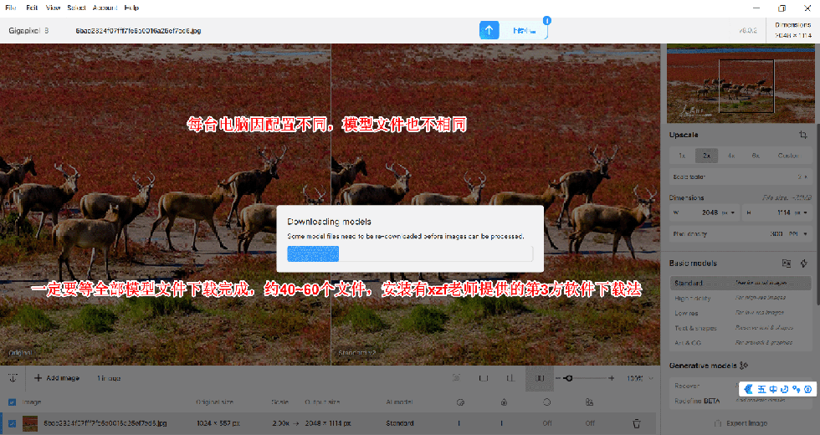Select the 2x upscale factor

706,156
